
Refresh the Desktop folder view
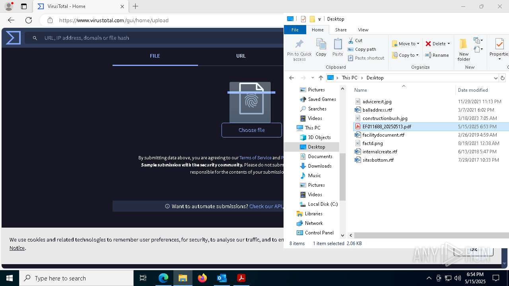503,78
